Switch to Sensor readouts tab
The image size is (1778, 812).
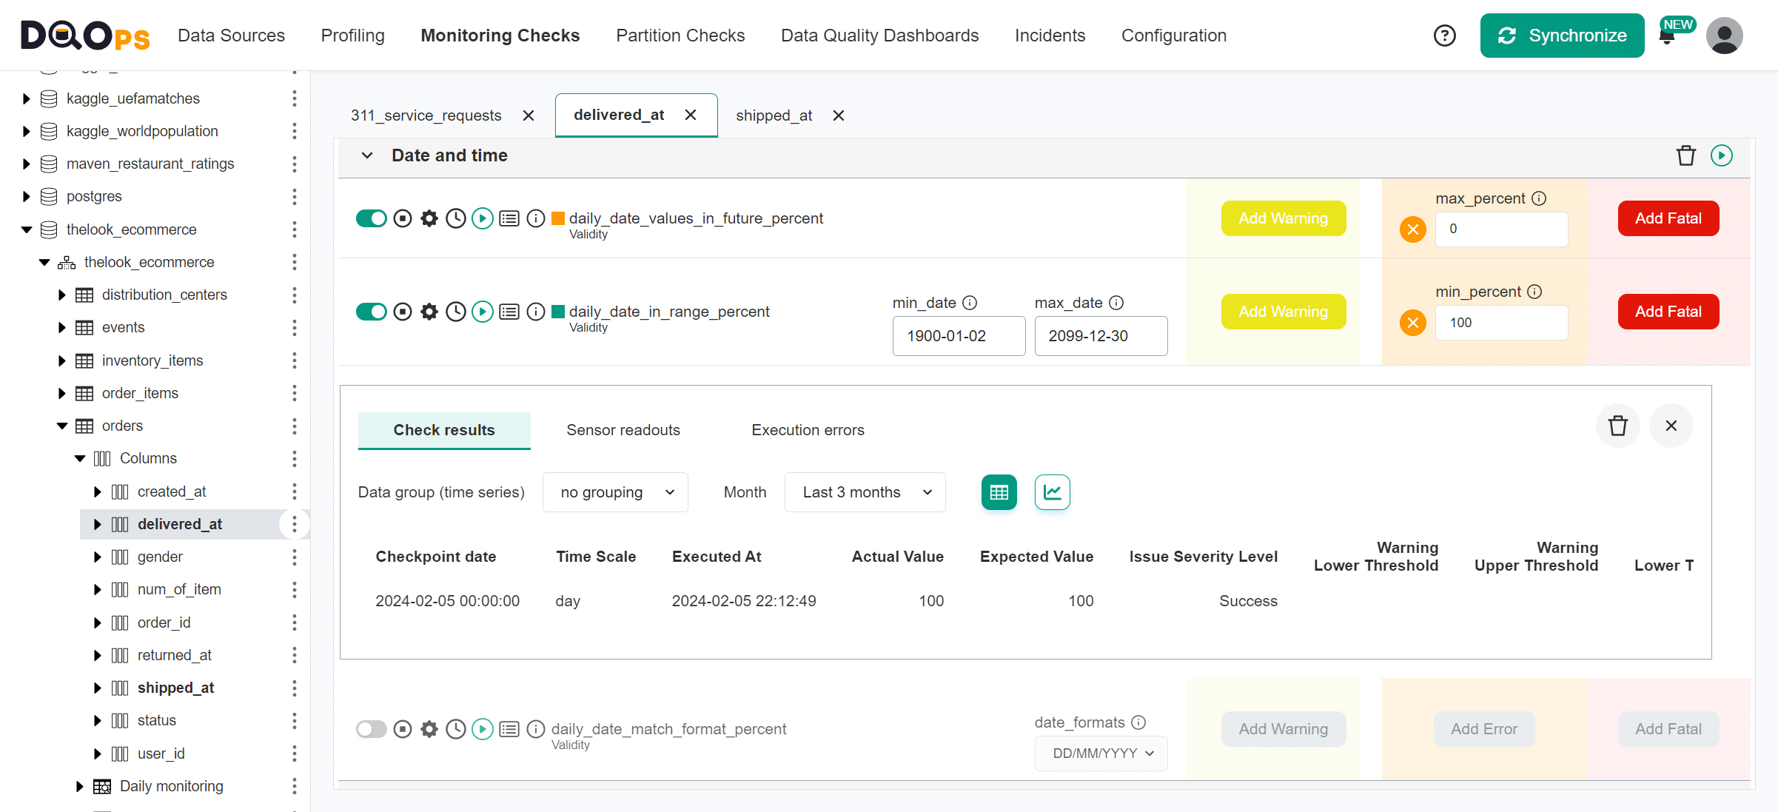[x=623, y=430]
